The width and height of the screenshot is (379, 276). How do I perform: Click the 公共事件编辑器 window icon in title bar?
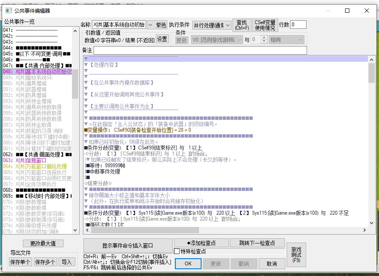9,11
